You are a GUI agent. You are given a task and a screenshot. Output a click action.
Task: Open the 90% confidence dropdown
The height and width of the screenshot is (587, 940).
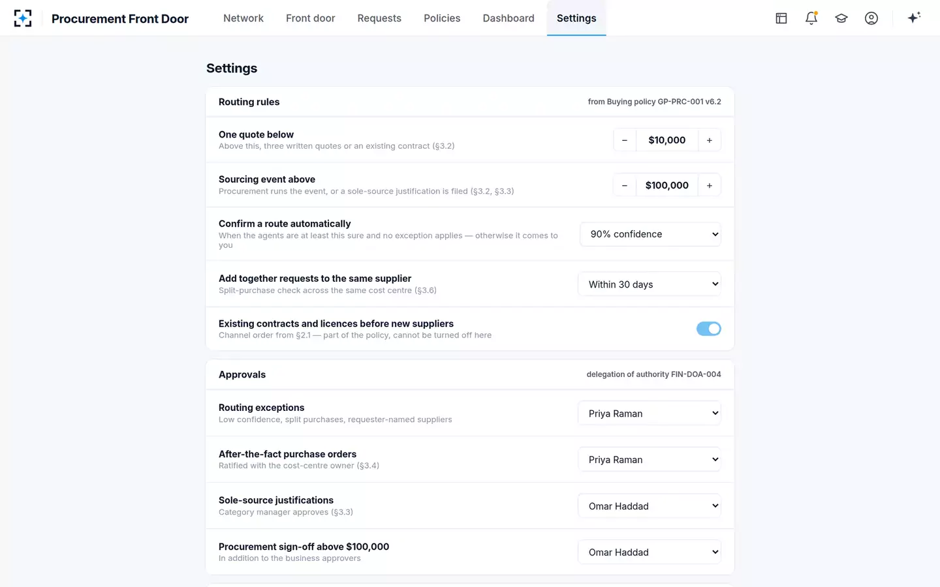tap(650, 234)
